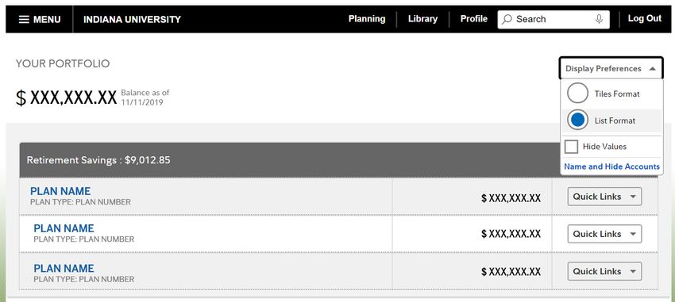The width and height of the screenshot is (675, 302).
Task: Open Name and Hide Accounts link
Action: point(611,166)
